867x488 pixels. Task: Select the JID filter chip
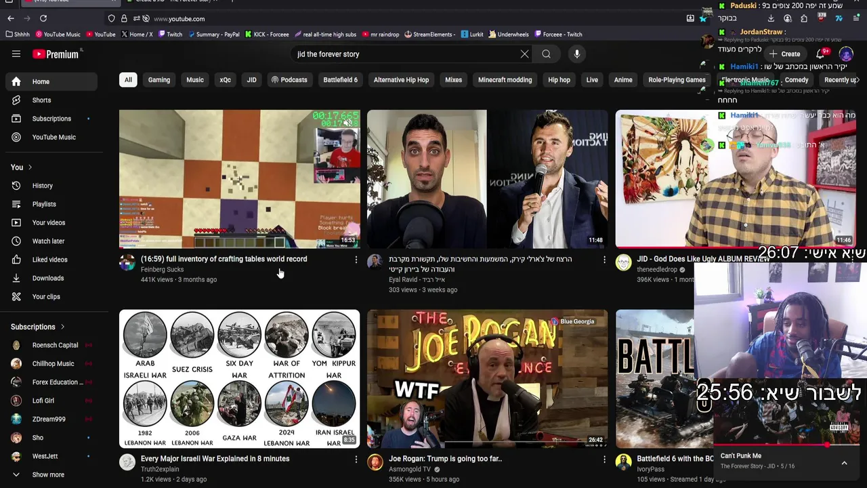251,80
